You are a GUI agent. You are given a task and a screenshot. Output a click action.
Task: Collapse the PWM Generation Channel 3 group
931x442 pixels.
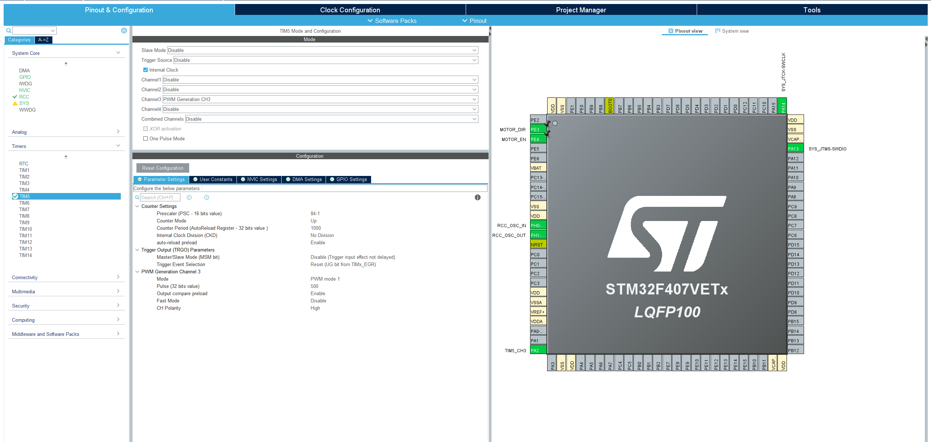tap(137, 272)
